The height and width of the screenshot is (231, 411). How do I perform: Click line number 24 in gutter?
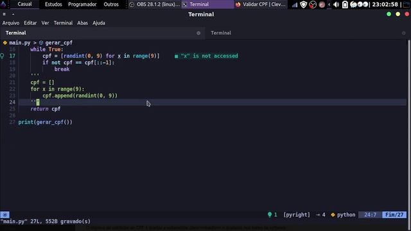pyautogui.click(x=12, y=102)
